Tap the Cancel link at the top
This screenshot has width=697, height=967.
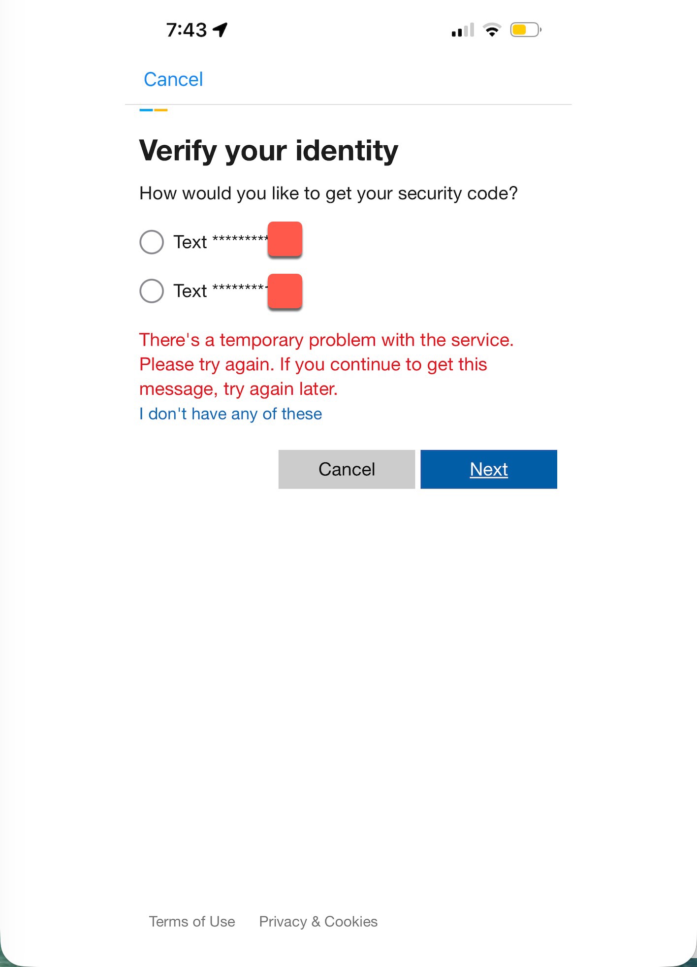tap(173, 79)
